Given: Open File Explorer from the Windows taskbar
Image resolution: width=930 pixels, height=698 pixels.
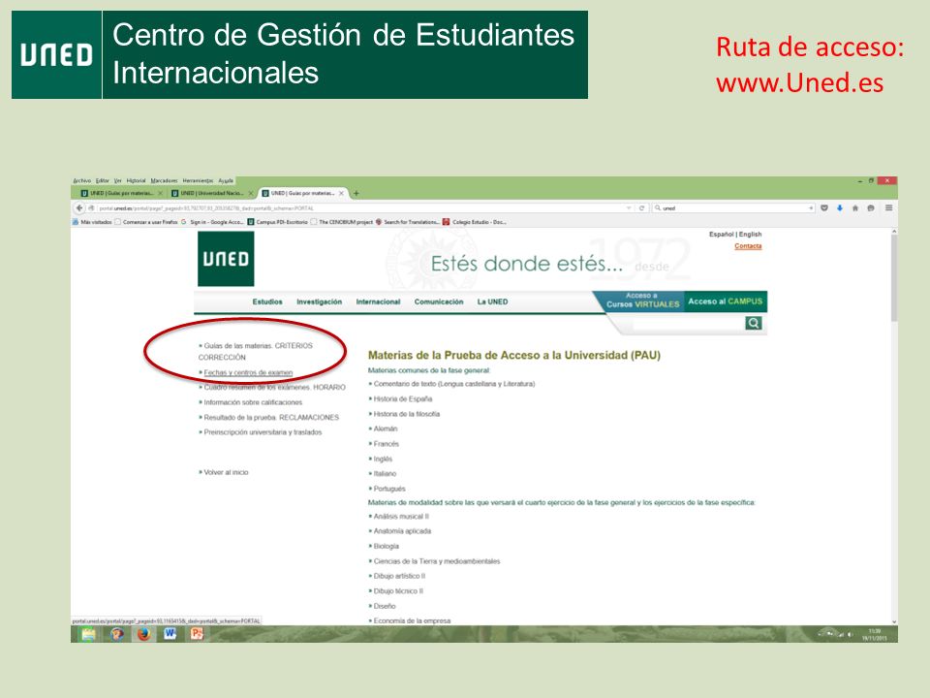Looking at the screenshot, I should 89,634.
